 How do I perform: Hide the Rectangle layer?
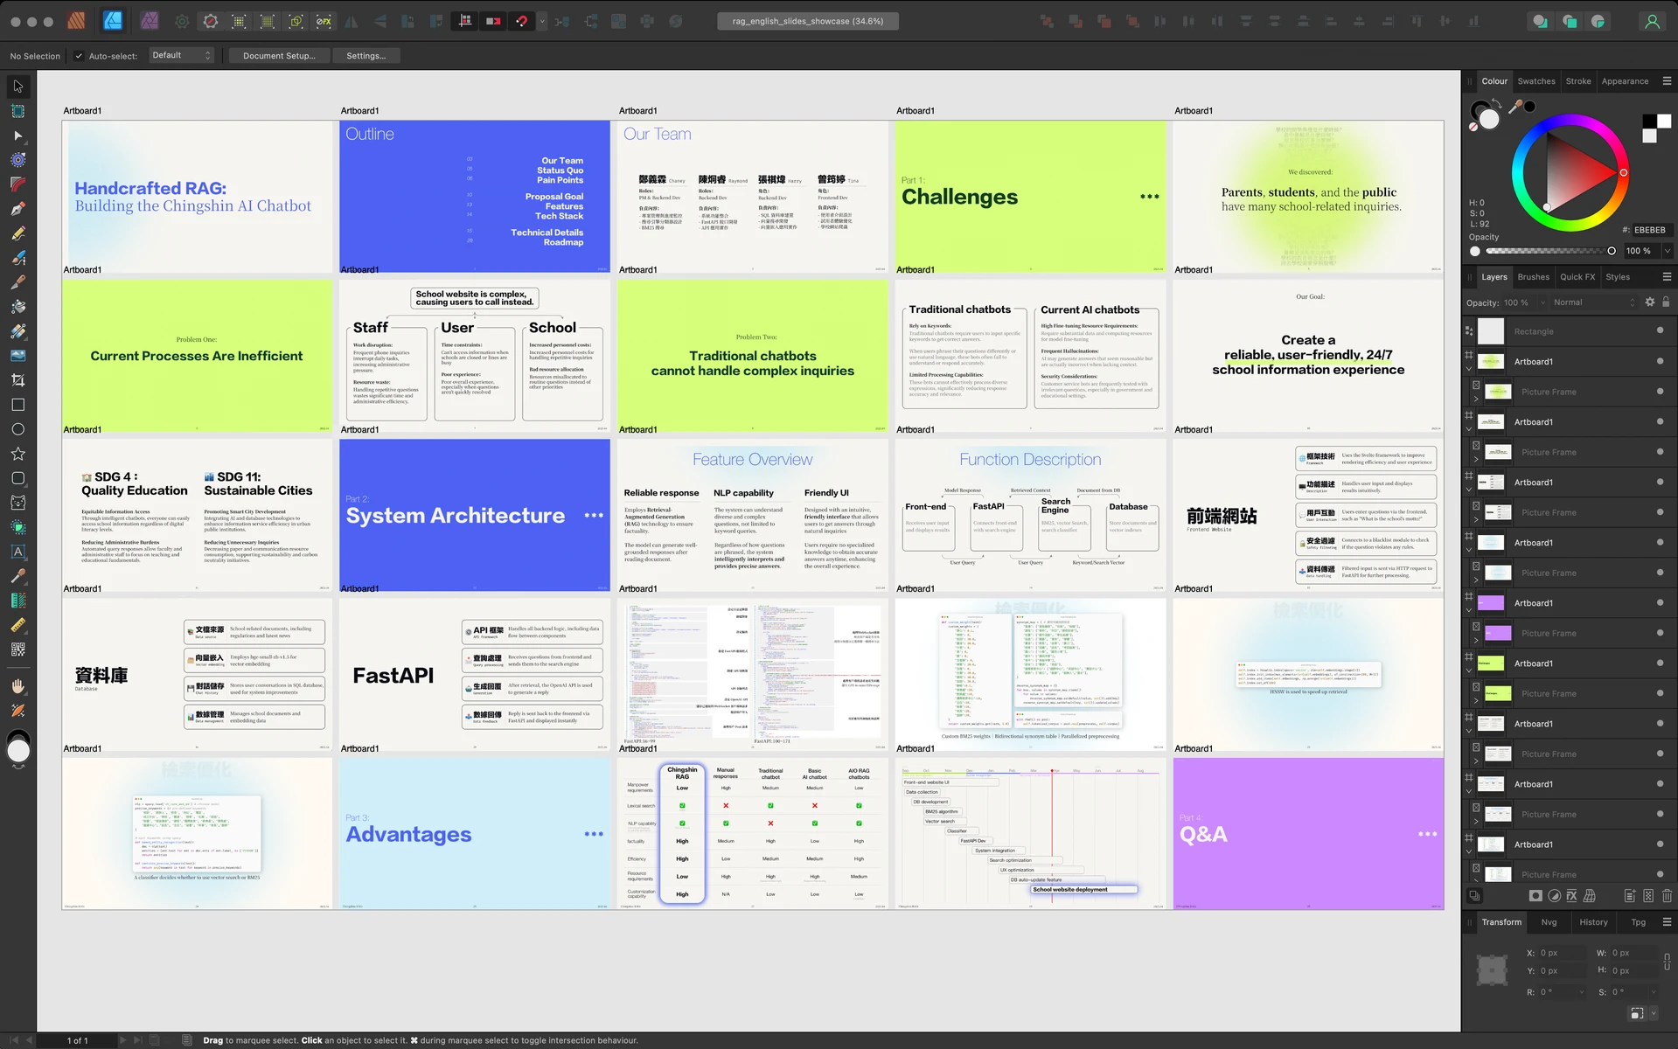coord(1659,331)
